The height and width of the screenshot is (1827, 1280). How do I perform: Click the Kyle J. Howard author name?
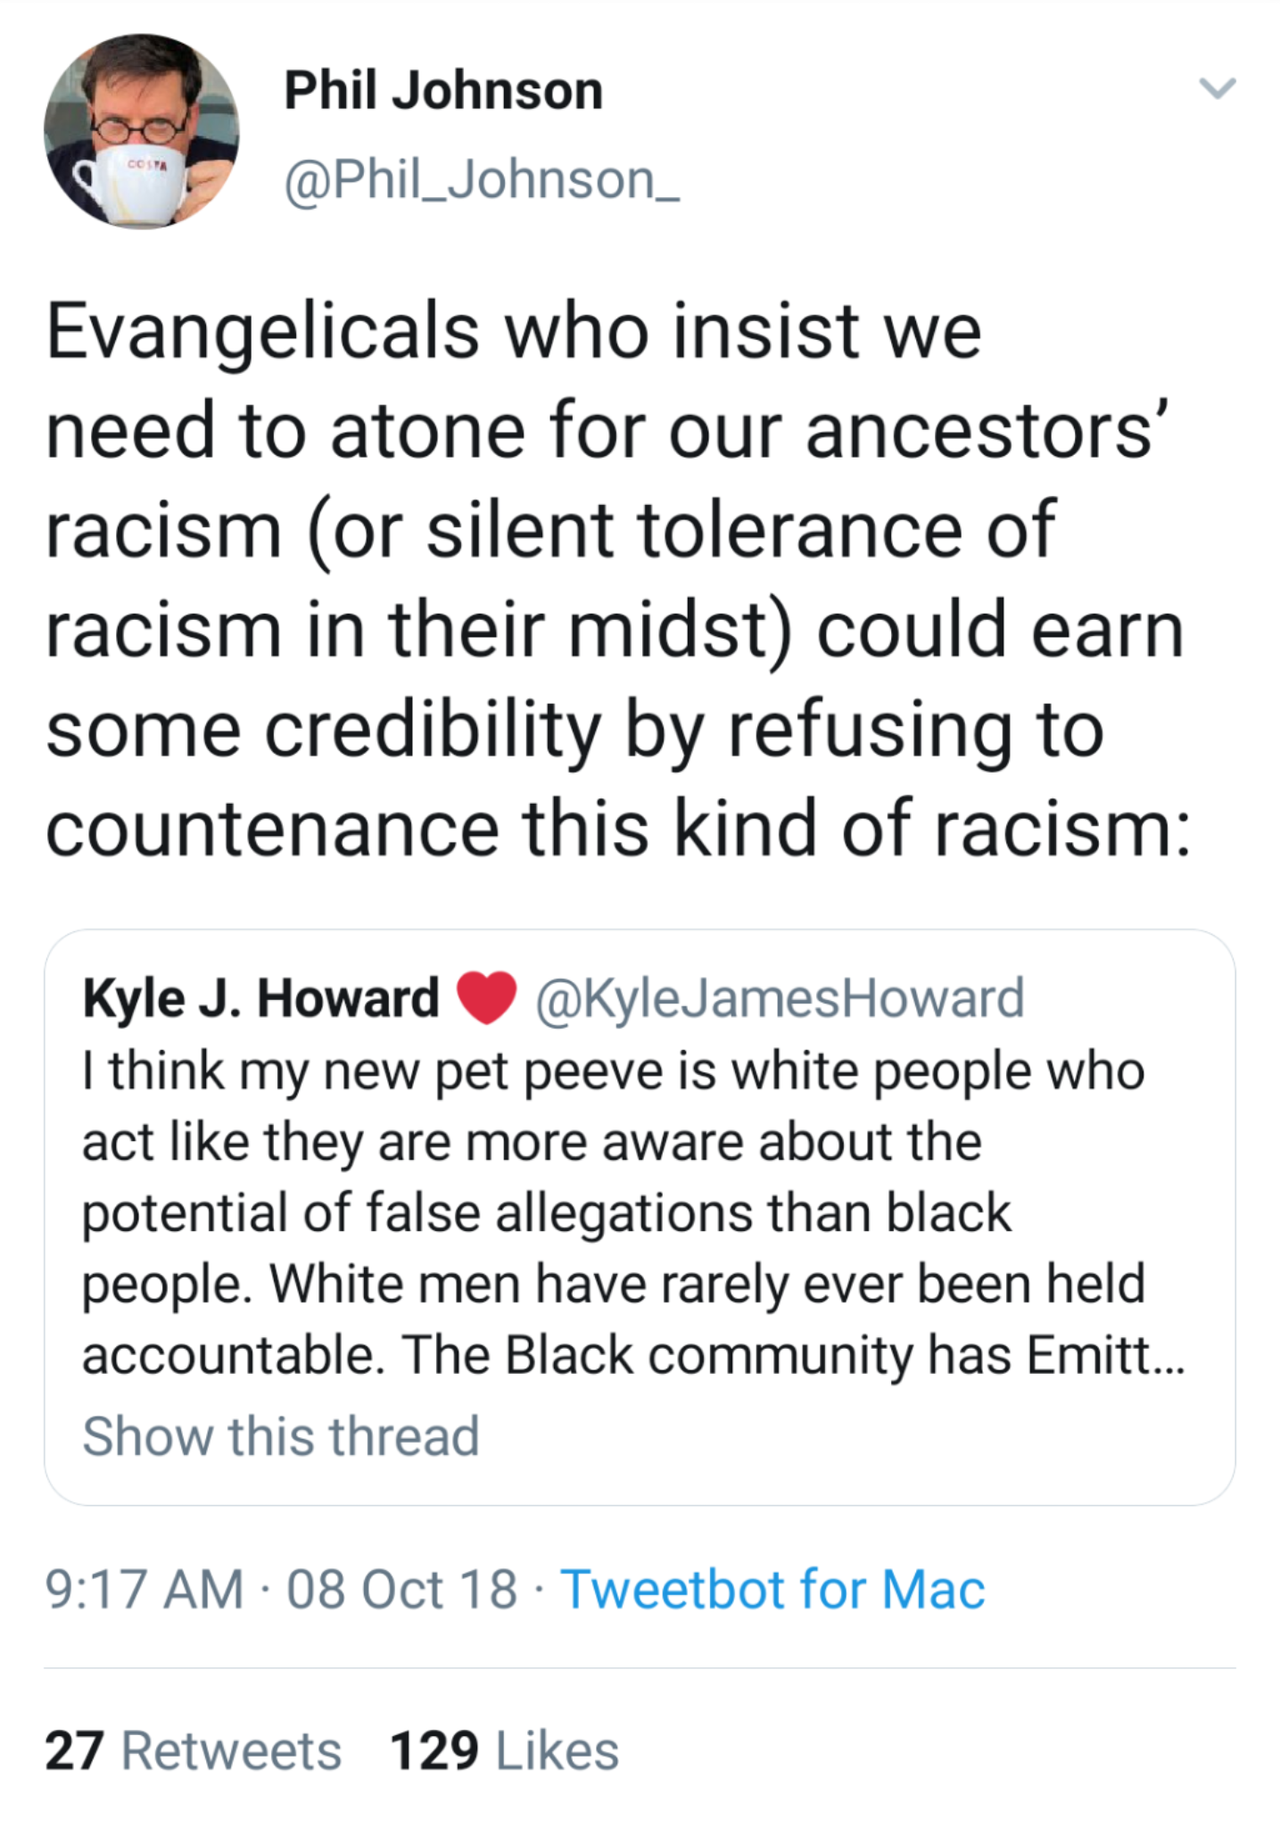coord(260,997)
